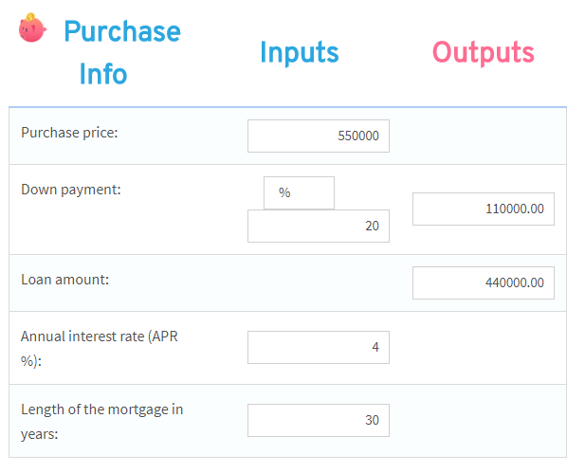
Task: Click the annual interest rate input field
Action: click(319, 347)
